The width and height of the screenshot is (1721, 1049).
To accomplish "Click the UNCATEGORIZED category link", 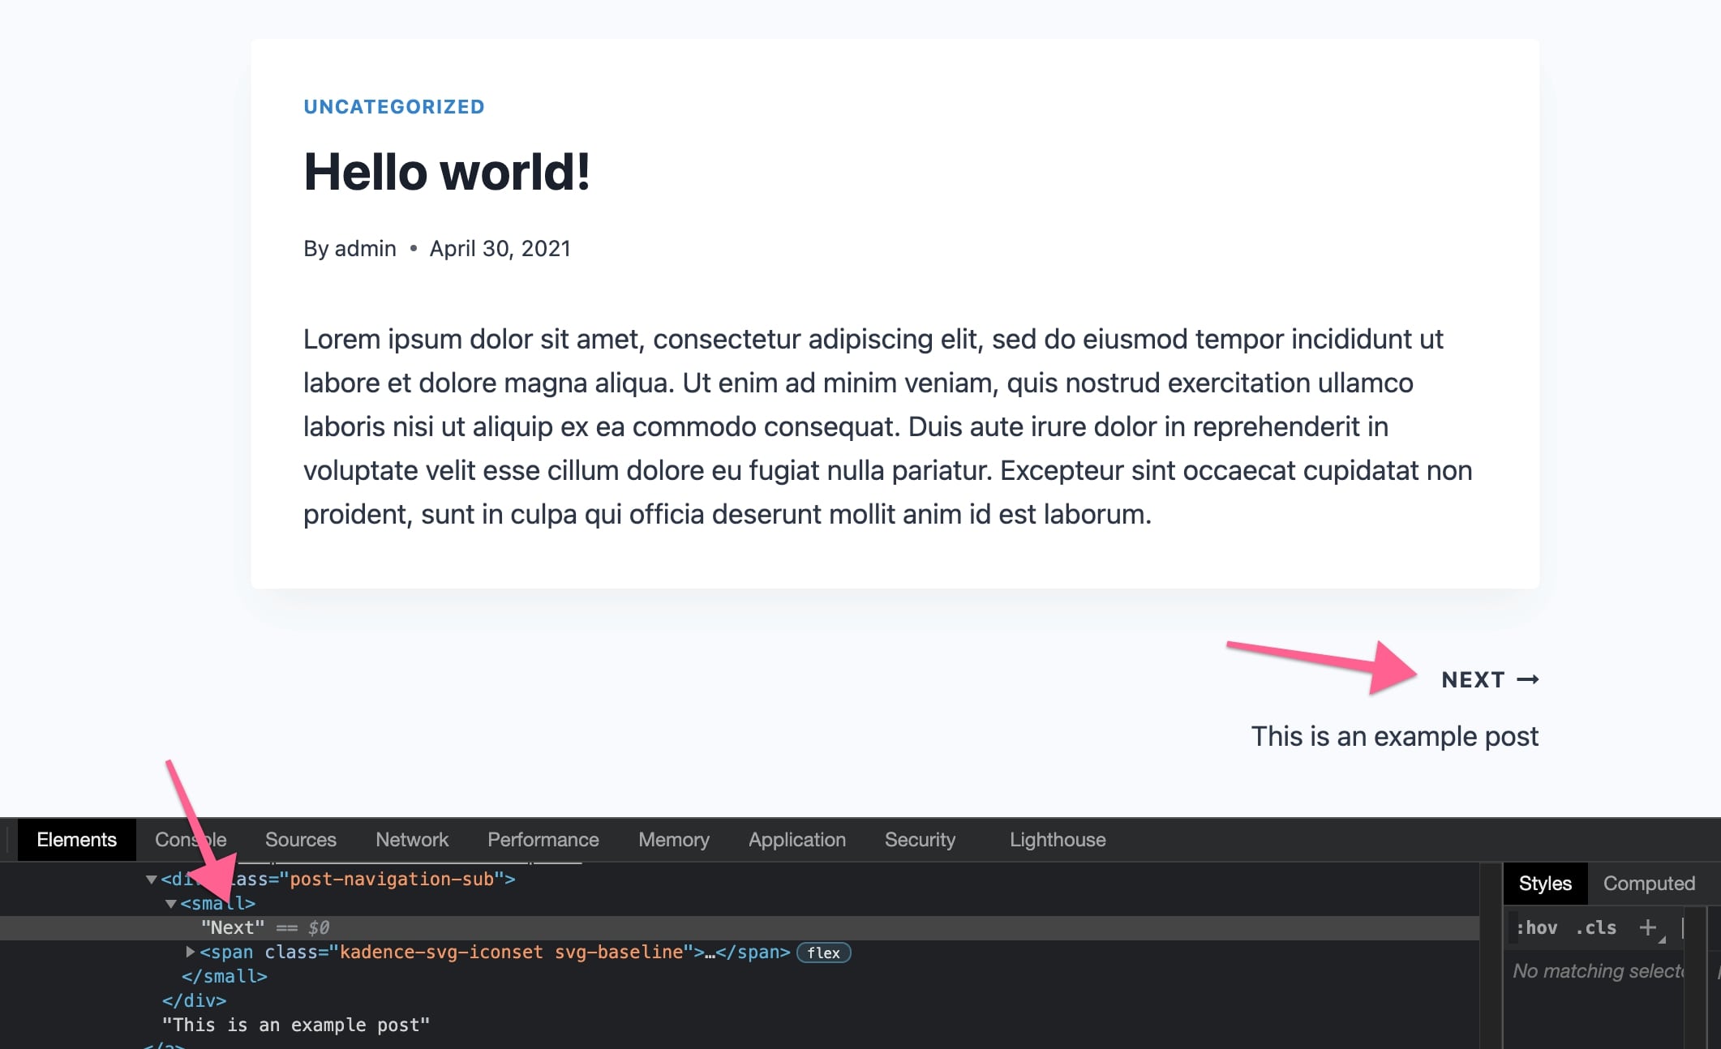I will click(394, 107).
